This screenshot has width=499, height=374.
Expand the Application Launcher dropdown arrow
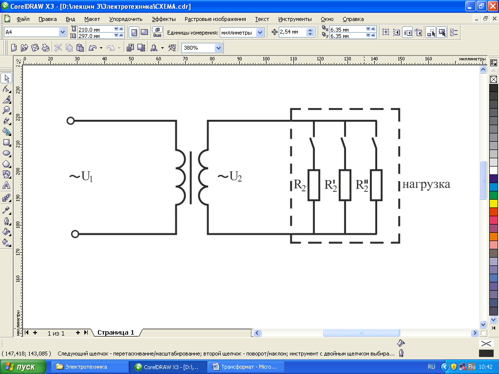click(x=162, y=48)
